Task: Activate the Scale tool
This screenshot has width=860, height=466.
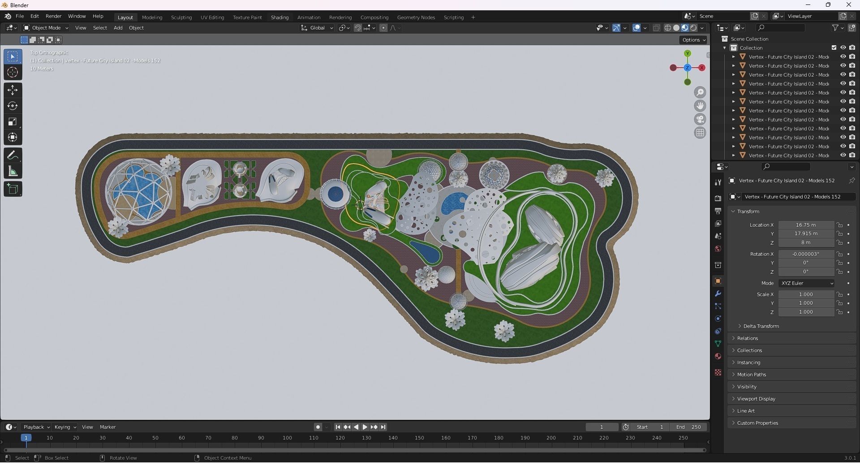Action: (13, 122)
